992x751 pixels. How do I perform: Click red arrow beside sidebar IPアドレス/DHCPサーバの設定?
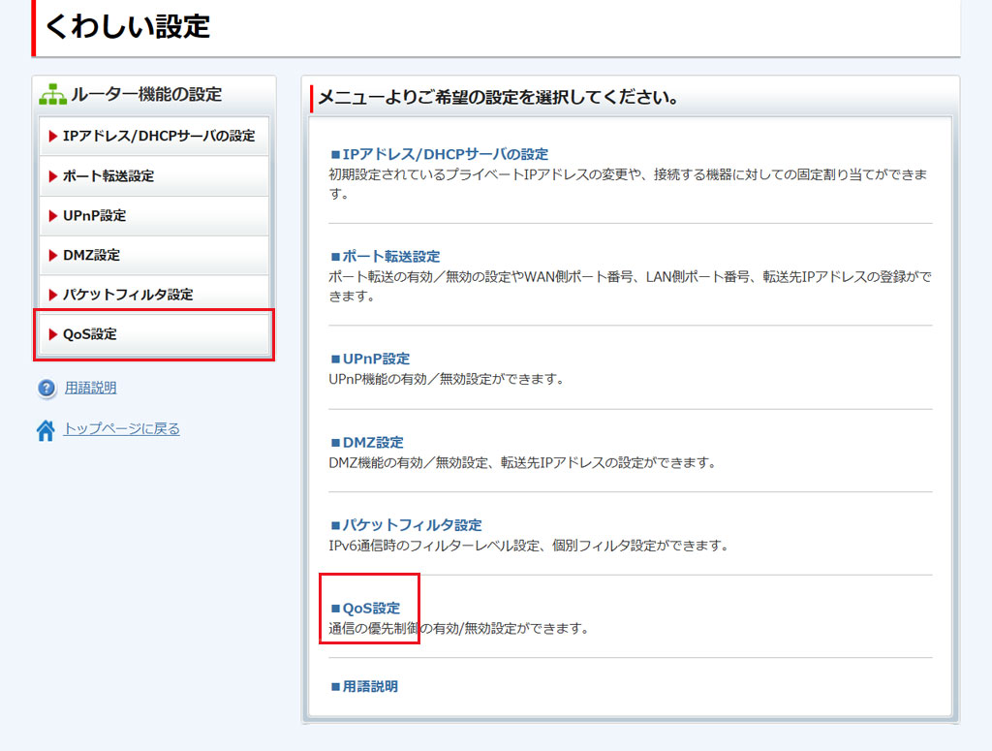(x=53, y=137)
